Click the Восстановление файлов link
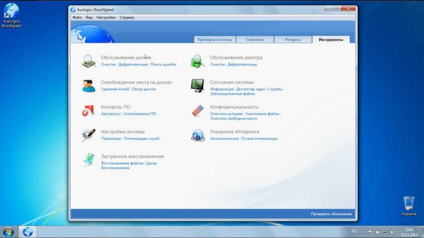The image size is (424, 238). pos(122,163)
